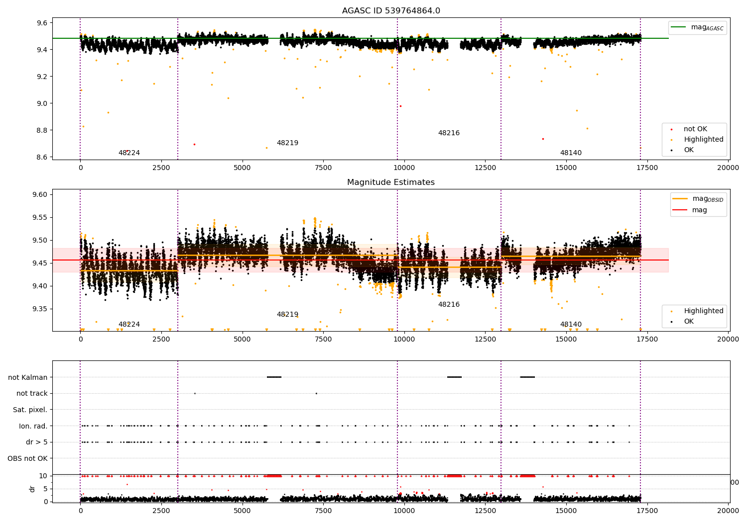Click the red 'mag' legend entry
747x522 pixels.
point(690,210)
